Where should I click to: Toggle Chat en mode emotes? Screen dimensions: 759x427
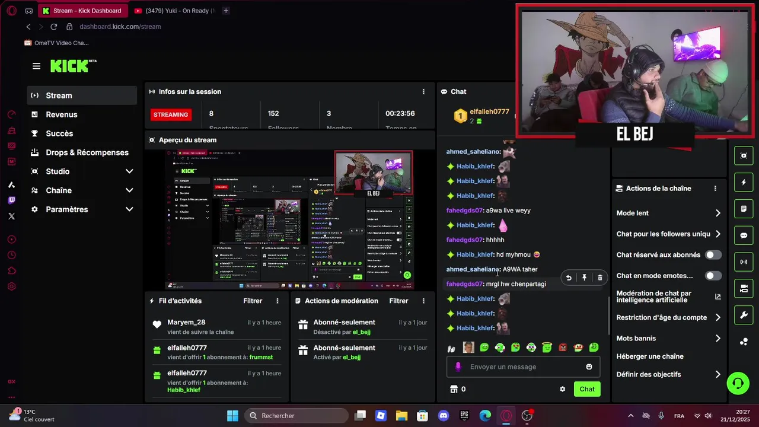[713, 276]
